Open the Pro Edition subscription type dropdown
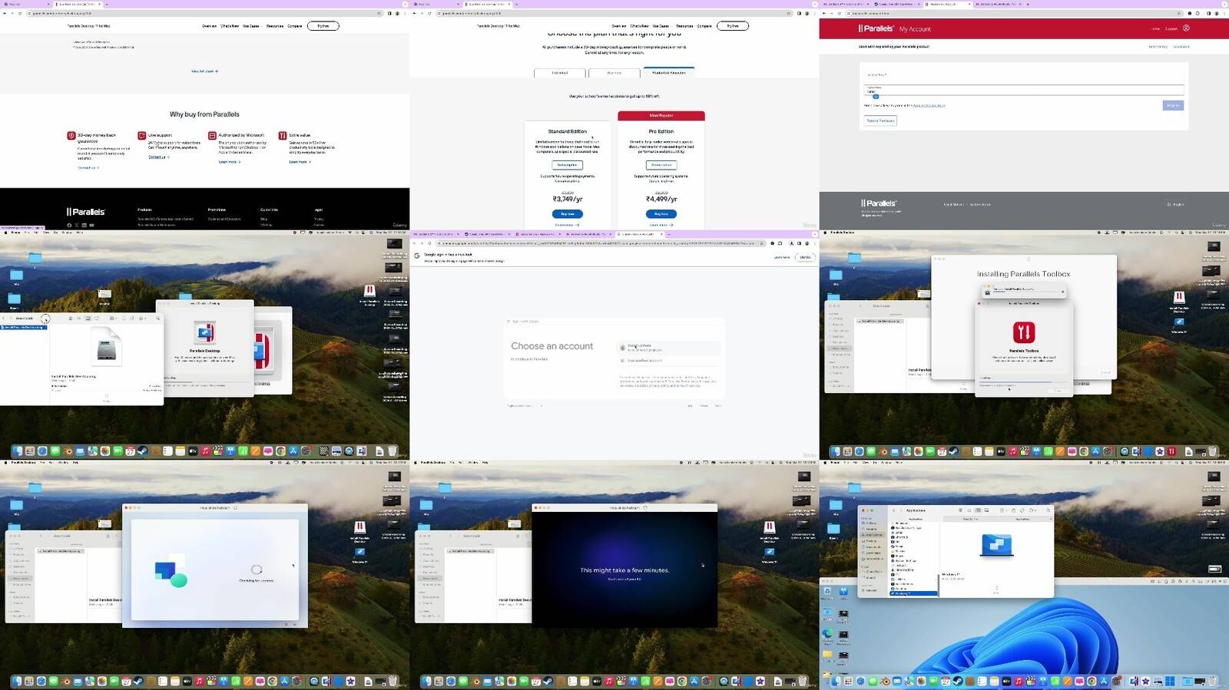The image size is (1229, 690). [x=661, y=165]
